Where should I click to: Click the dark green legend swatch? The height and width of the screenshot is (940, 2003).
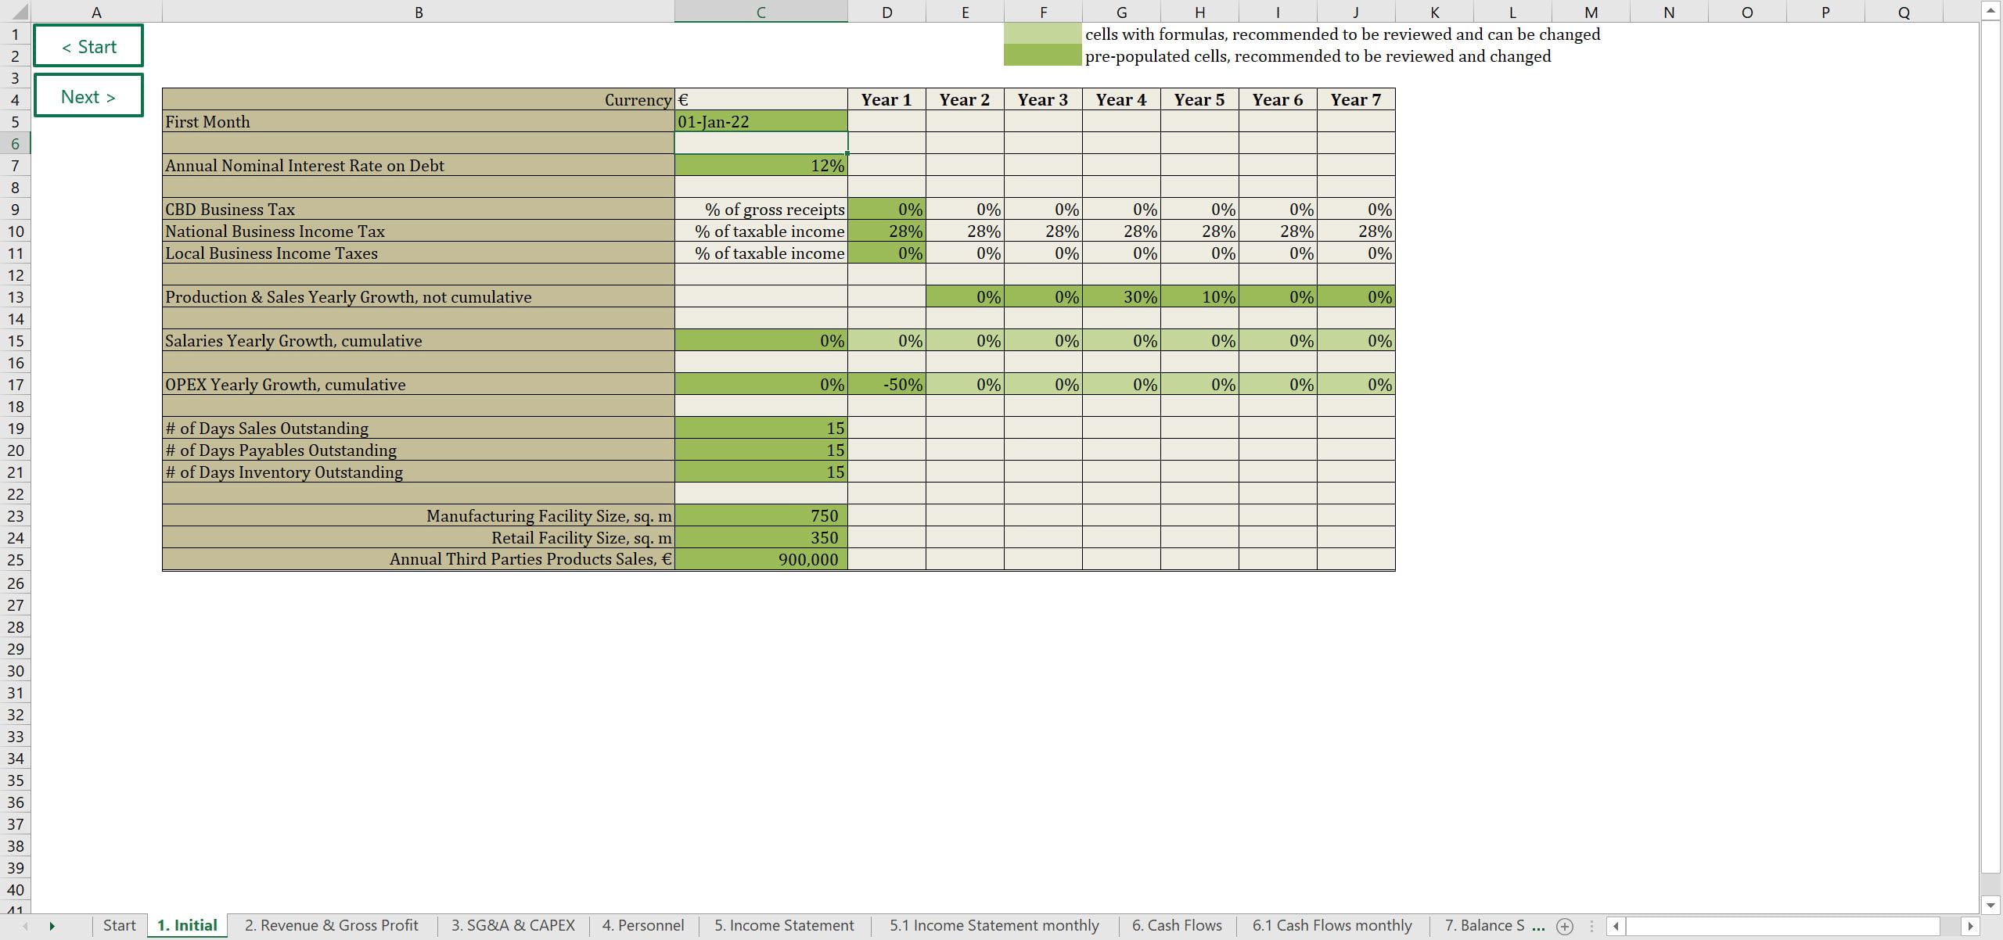1042,56
